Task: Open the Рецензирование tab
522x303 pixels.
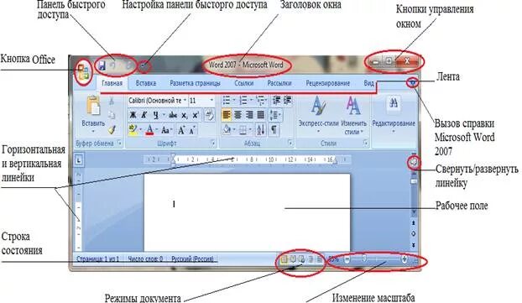Action: coord(327,83)
